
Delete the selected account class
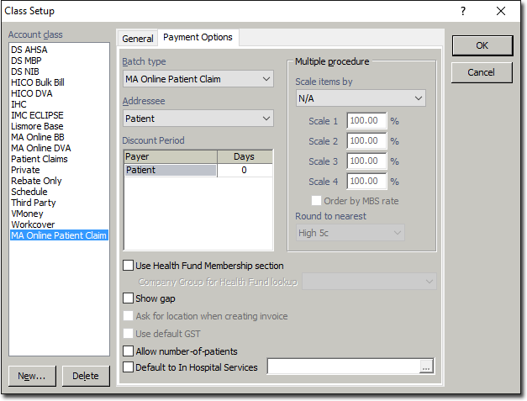(x=86, y=376)
